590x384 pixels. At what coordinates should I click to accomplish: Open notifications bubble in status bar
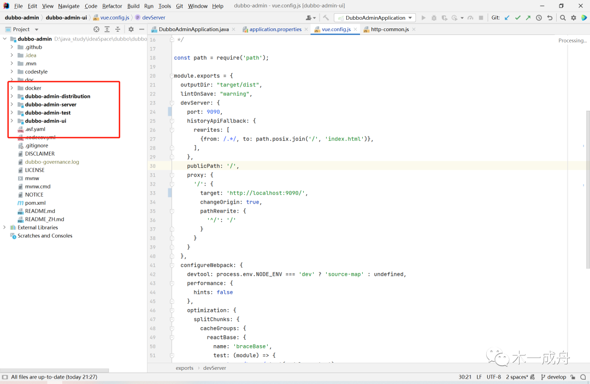pyautogui.click(x=583, y=377)
